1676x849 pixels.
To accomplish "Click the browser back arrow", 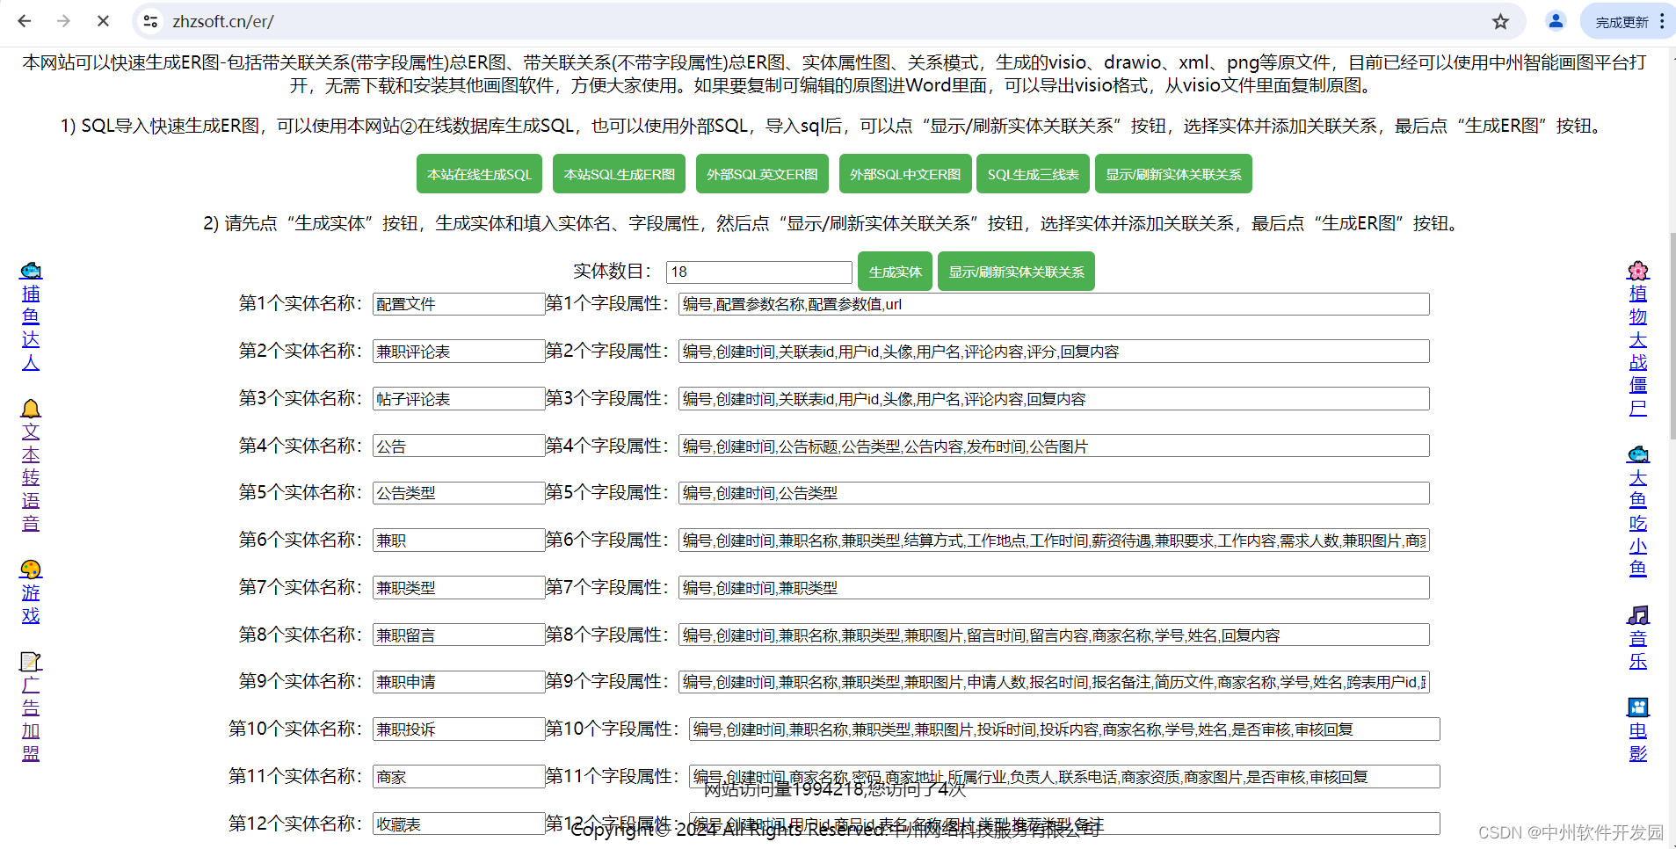I will pyautogui.click(x=25, y=21).
